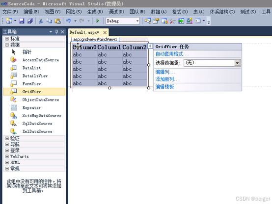The width and height of the screenshot is (272, 204).
Task: Open the 视图(V) menu
Action: pyautogui.click(x=53, y=12)
